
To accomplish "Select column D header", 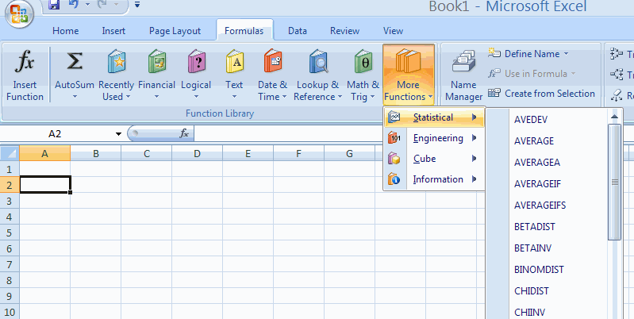I will 197,153.
